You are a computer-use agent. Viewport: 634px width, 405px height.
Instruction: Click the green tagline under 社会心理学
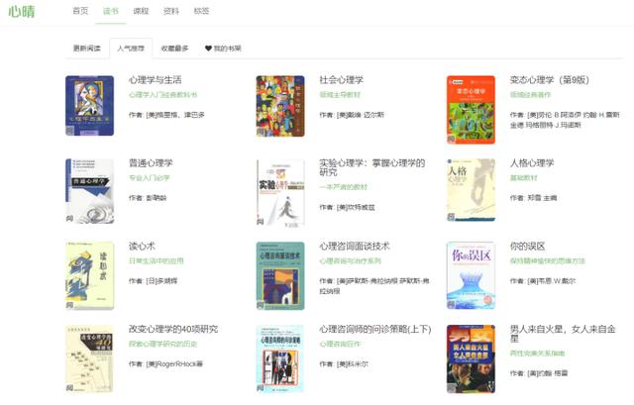[340, 95]
